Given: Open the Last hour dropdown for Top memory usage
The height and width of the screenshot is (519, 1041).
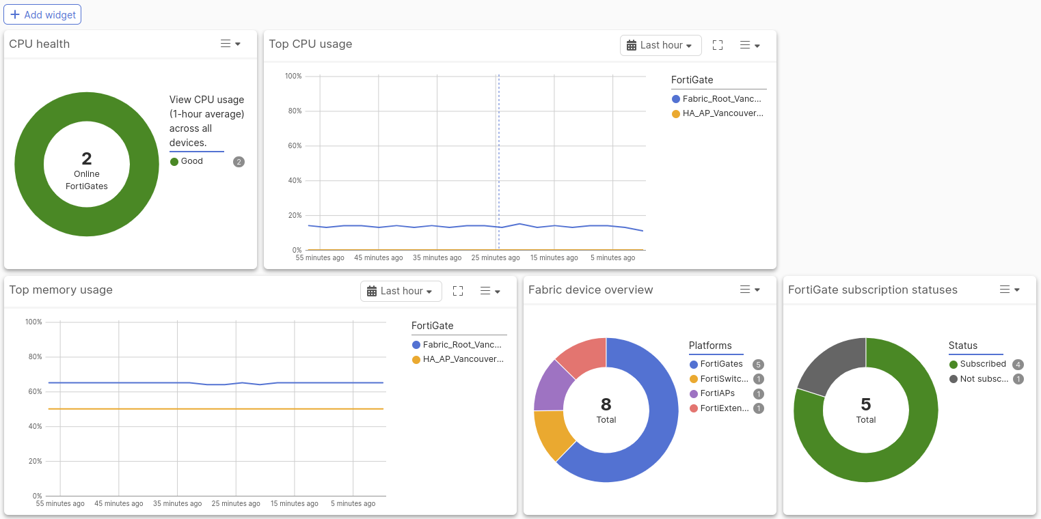Looking at the screenshot, I should click(401, 290).
